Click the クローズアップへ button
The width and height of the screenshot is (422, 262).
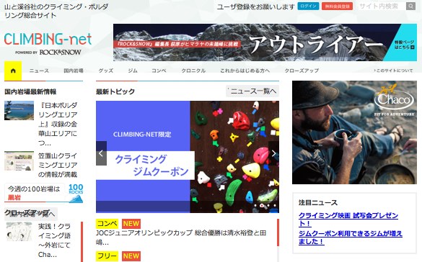click(x=31, y=214)
